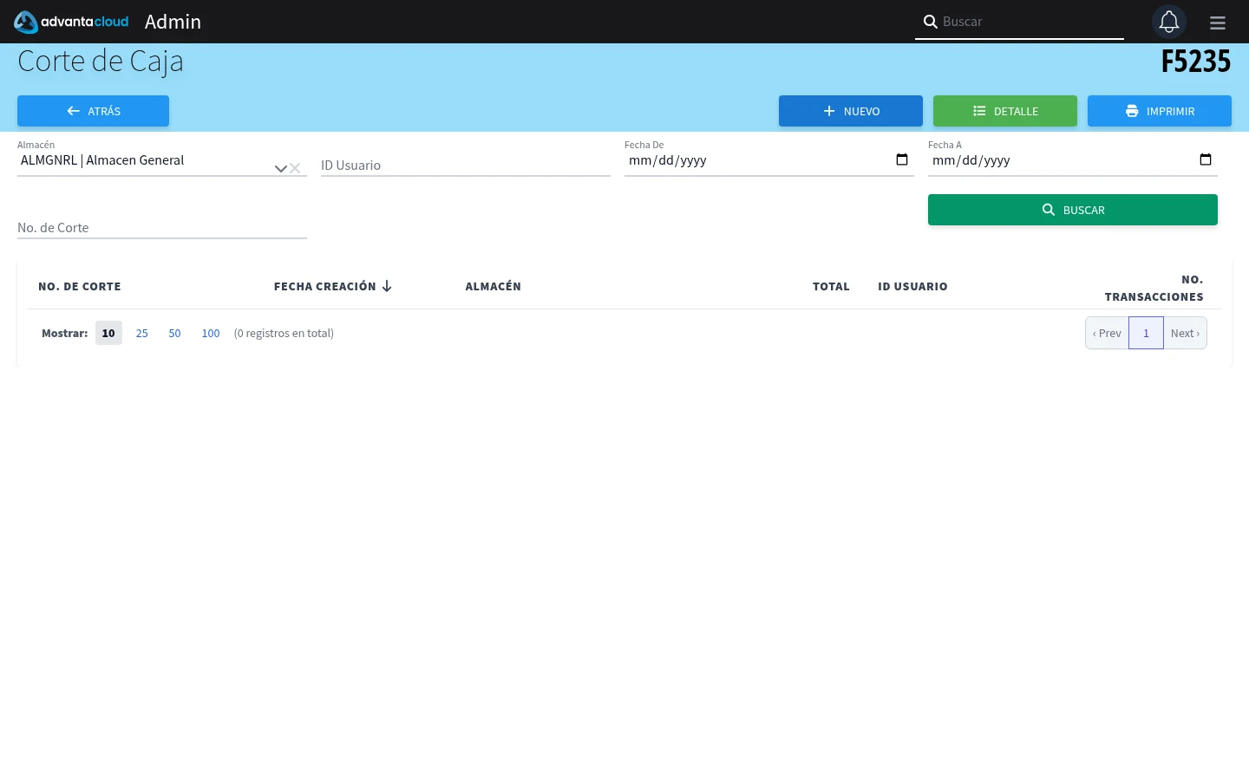The width and height of the screenshot is (1249, 780).
Task: Open the DETALLE view
Action: pos(1005,111)
